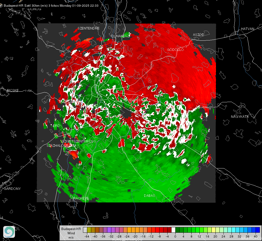
Task: Select the NAGYKATA town label
Action: tap(240, 116)
